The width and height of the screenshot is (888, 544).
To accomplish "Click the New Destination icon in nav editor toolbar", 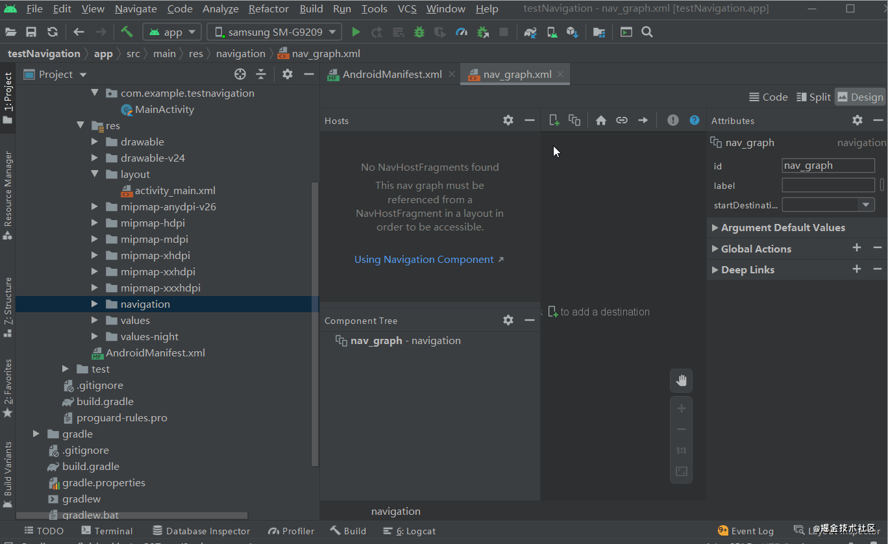I will click(x=554, y=120).
